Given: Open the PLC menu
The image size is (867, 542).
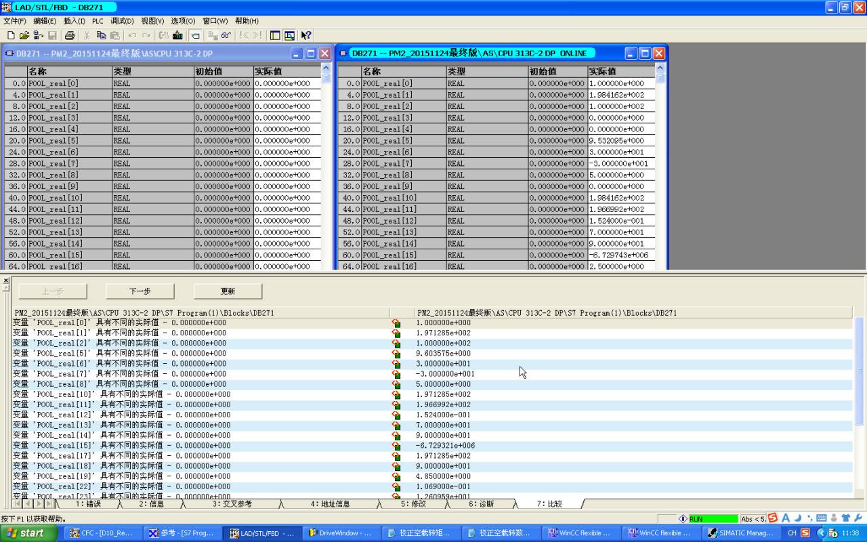Looking at the screenshot, I should 98,21.
